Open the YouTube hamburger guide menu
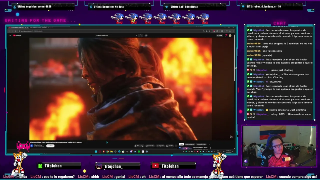The width and height of the screenshot is (320, 180). 10,35
